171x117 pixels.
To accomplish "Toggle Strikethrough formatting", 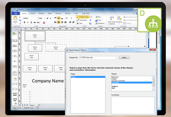I will pyautogui.click(x=35, y=22).
